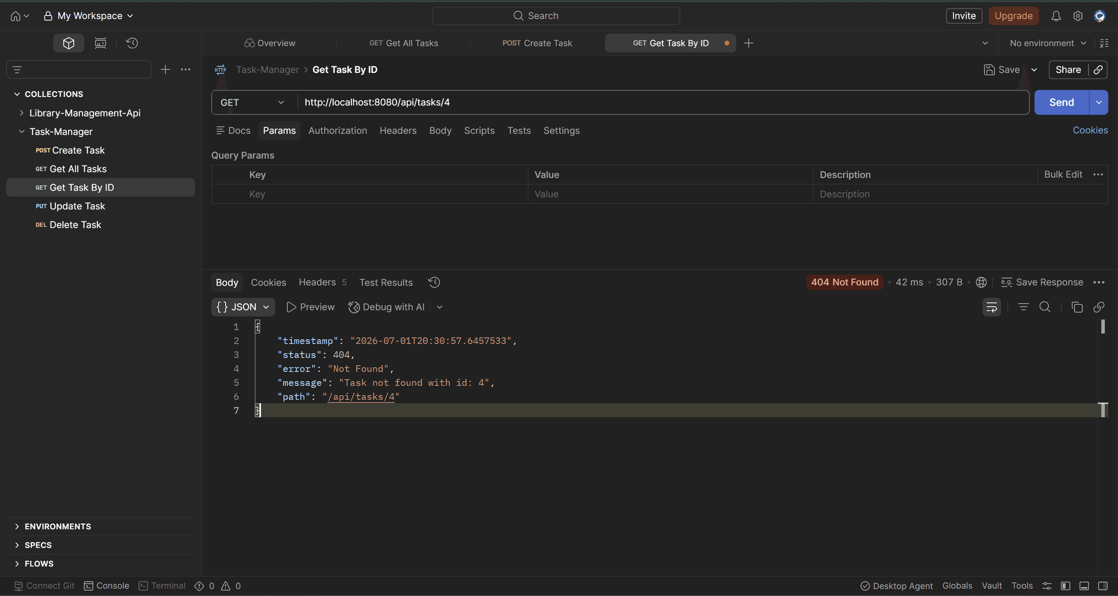
Task: Open the response three-dot more options
Action: tap(1099, 282)
